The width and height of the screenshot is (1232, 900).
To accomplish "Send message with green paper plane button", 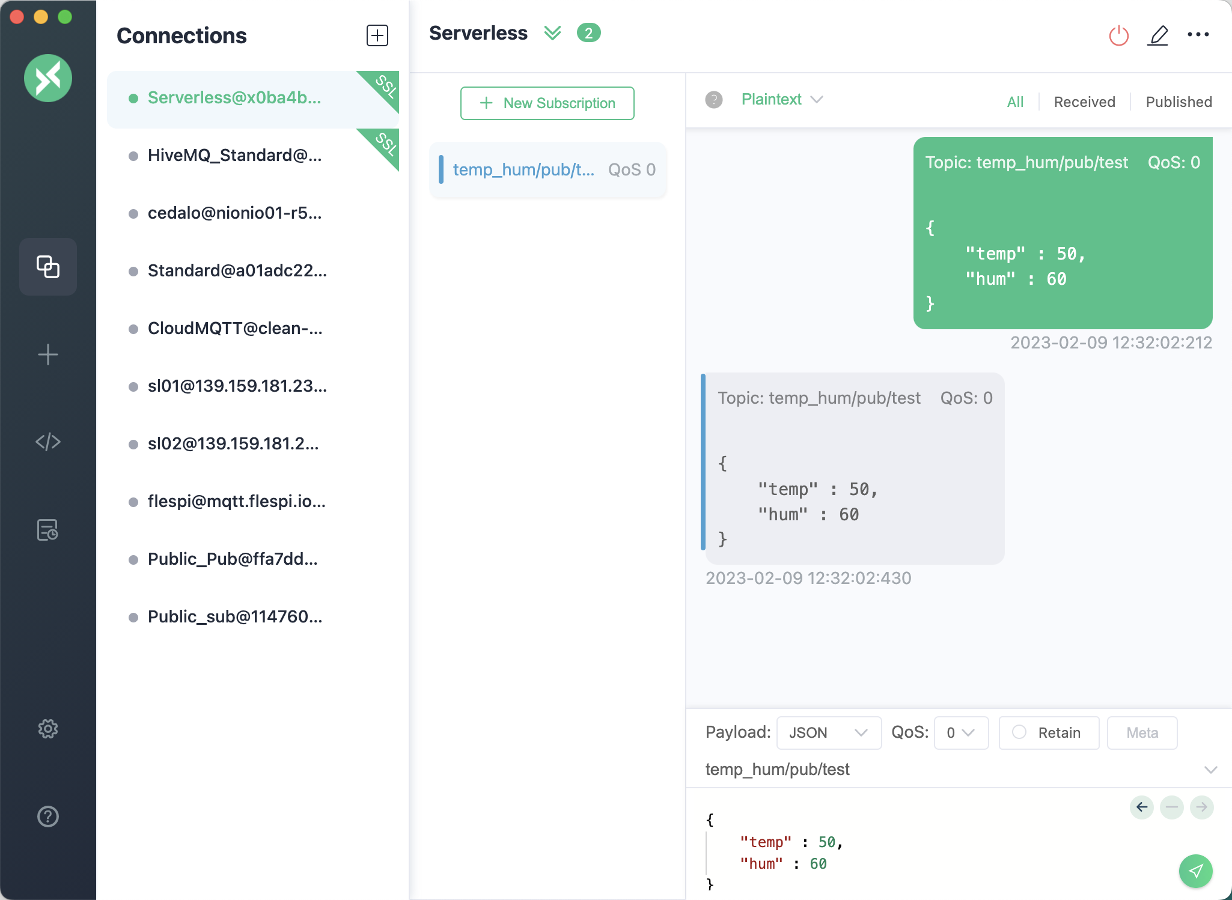I will (1195, 871).
